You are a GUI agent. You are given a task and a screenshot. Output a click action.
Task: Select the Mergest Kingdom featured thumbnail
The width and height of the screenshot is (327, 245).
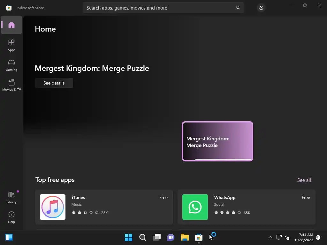pos(217,141)
